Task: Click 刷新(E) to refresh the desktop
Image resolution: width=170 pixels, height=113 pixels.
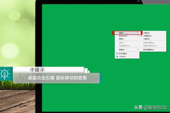Action: click(x=127, y=39)
